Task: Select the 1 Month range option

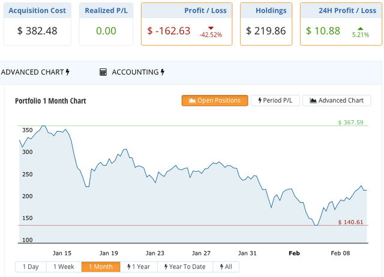Action: 101,267
